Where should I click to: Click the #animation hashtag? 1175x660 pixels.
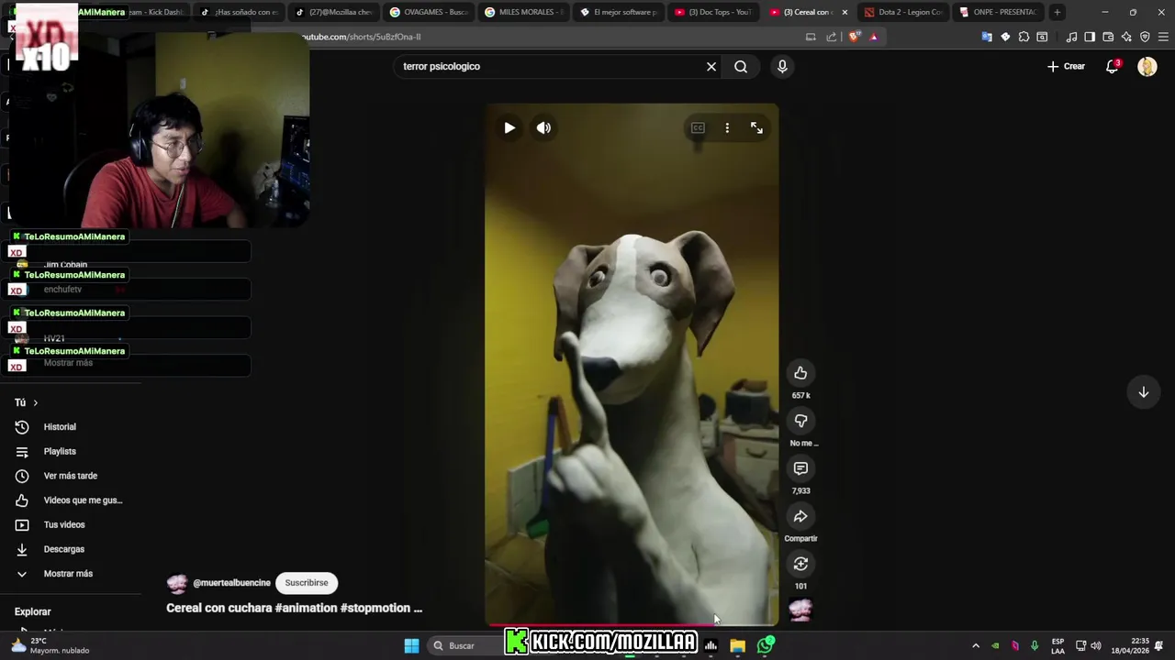coord(306,608)
